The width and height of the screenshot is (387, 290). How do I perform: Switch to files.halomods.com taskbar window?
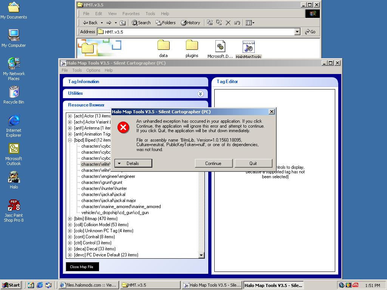point(89,285)
